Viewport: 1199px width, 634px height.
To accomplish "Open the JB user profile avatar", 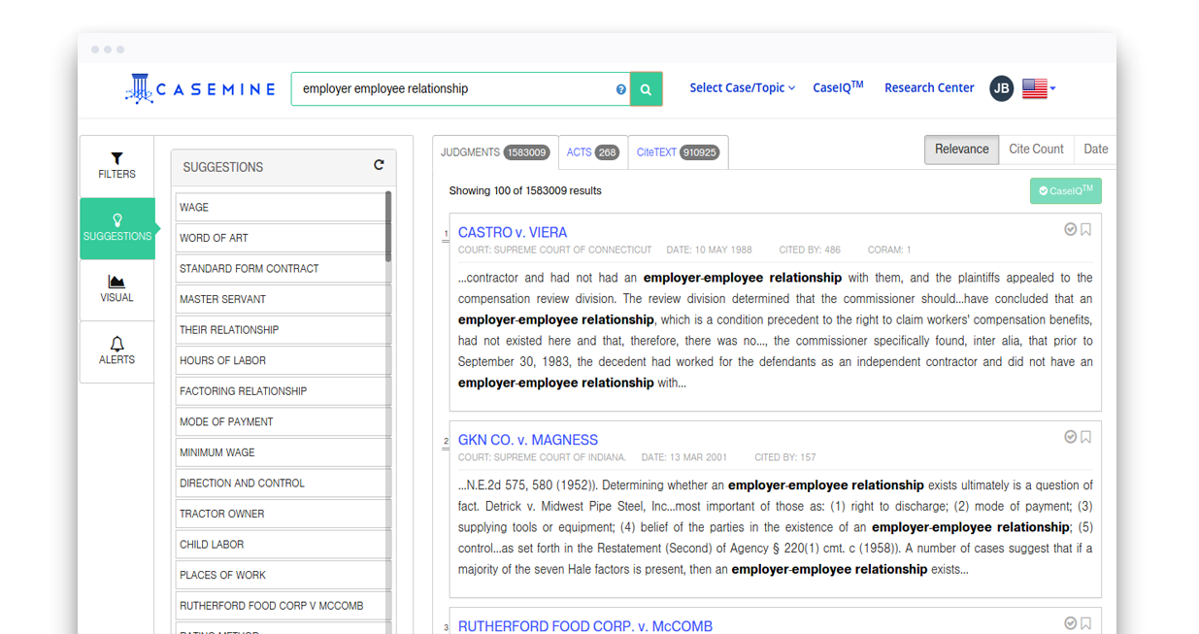I will pyautogui.click(x=1001, y=88).
